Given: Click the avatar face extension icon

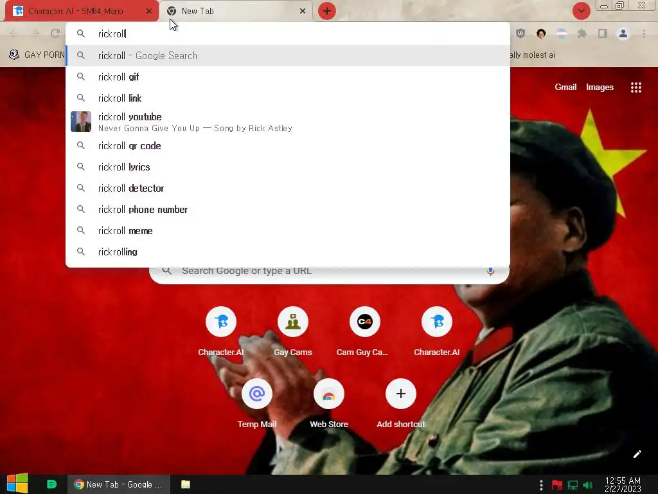Looking at the screenshot, I should 541,33.
